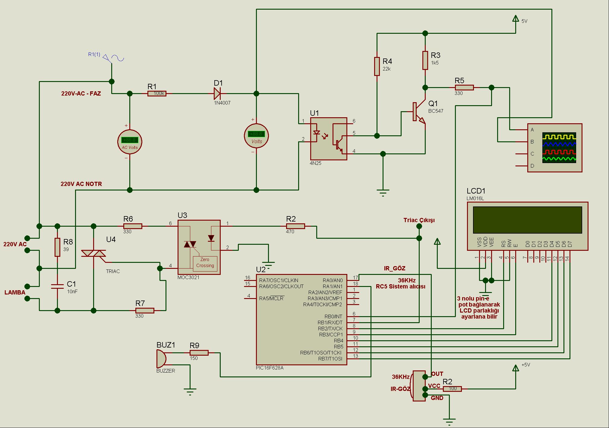
Task: Click the 'TRIAC' part label
Action: 113,271
